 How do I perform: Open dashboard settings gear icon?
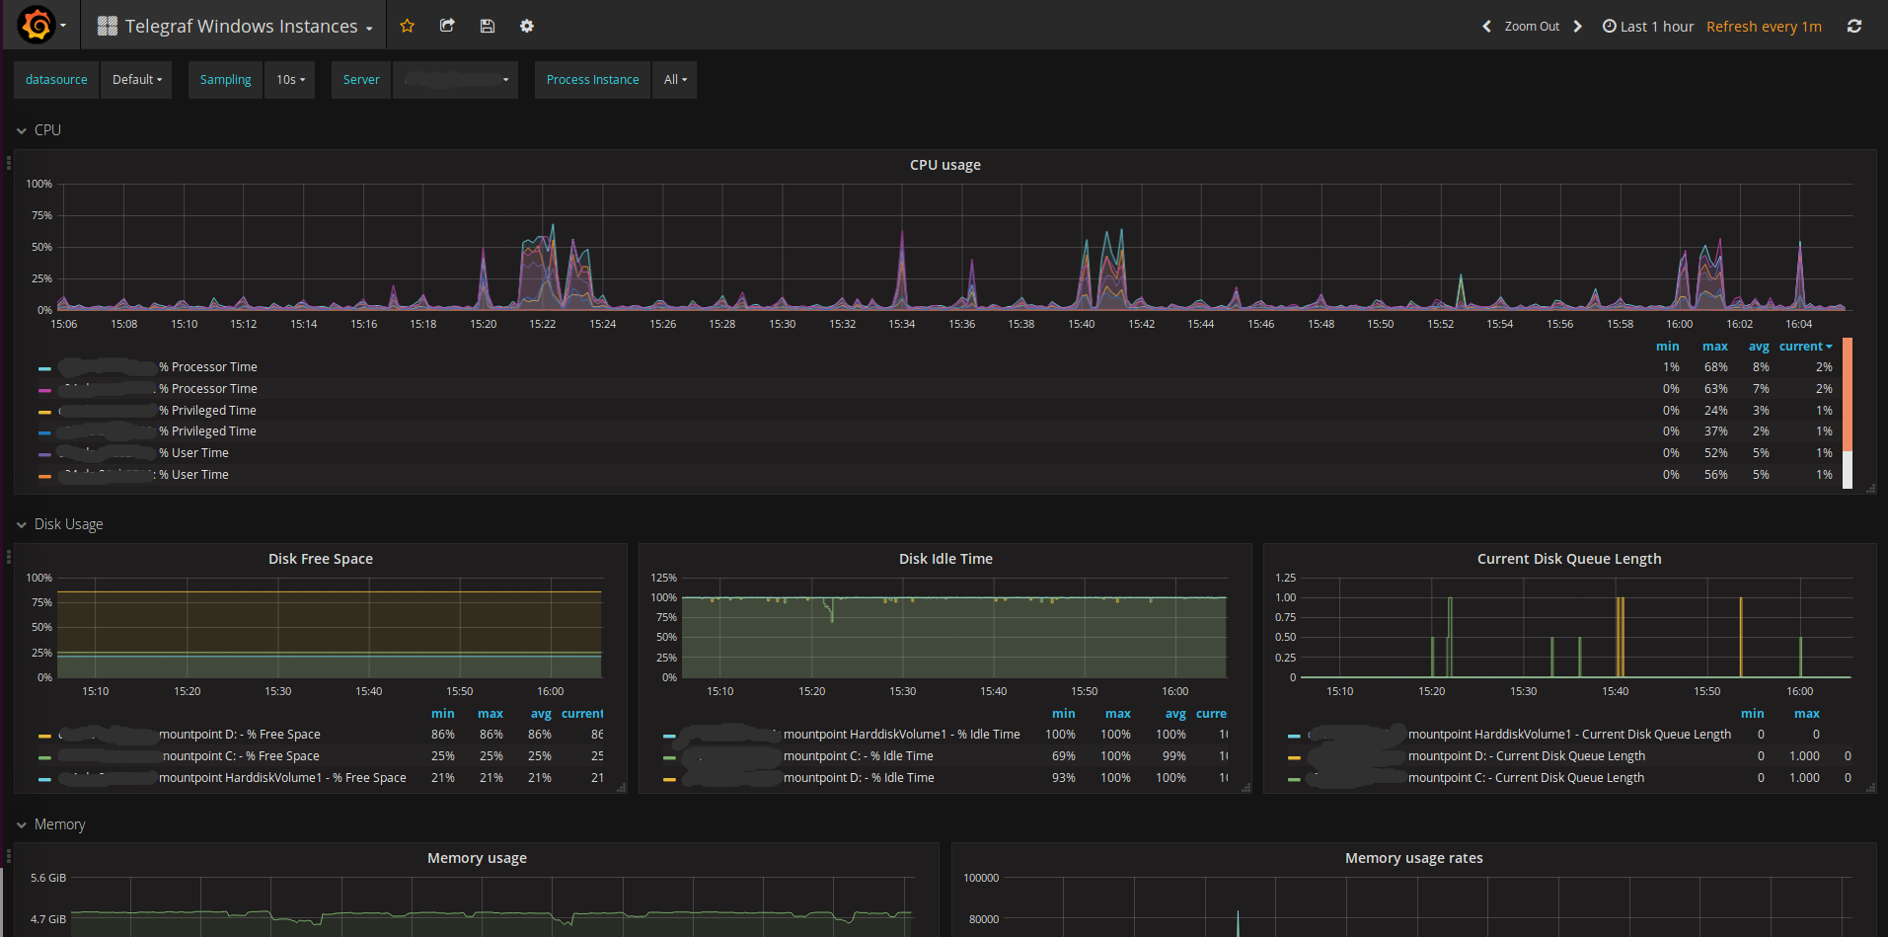(527, 27)
